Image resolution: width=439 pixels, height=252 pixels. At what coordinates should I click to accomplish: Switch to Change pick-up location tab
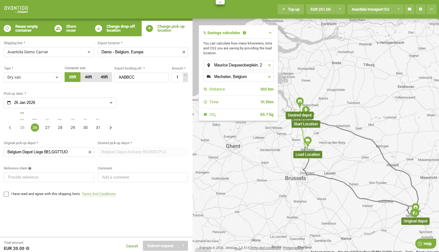pyautogui.click(x=167, y=28)
